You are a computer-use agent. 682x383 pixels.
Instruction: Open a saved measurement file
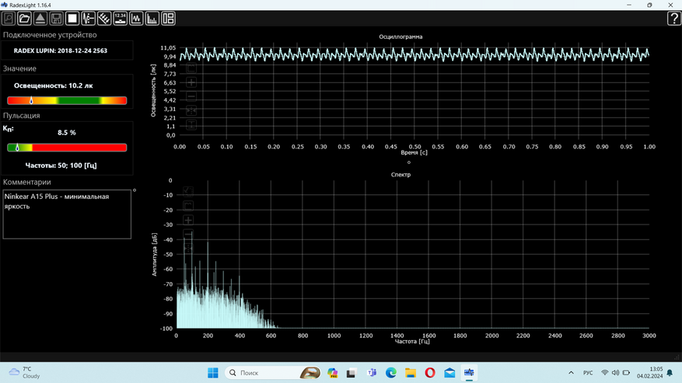[x=24, y=19]
